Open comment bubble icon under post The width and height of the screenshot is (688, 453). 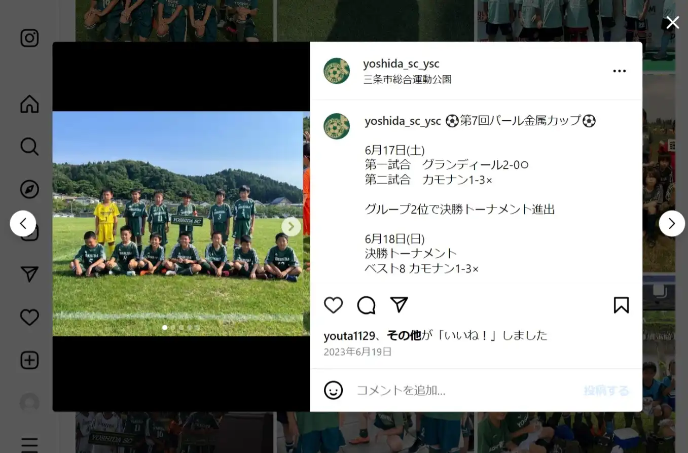[x=366, y=305]
